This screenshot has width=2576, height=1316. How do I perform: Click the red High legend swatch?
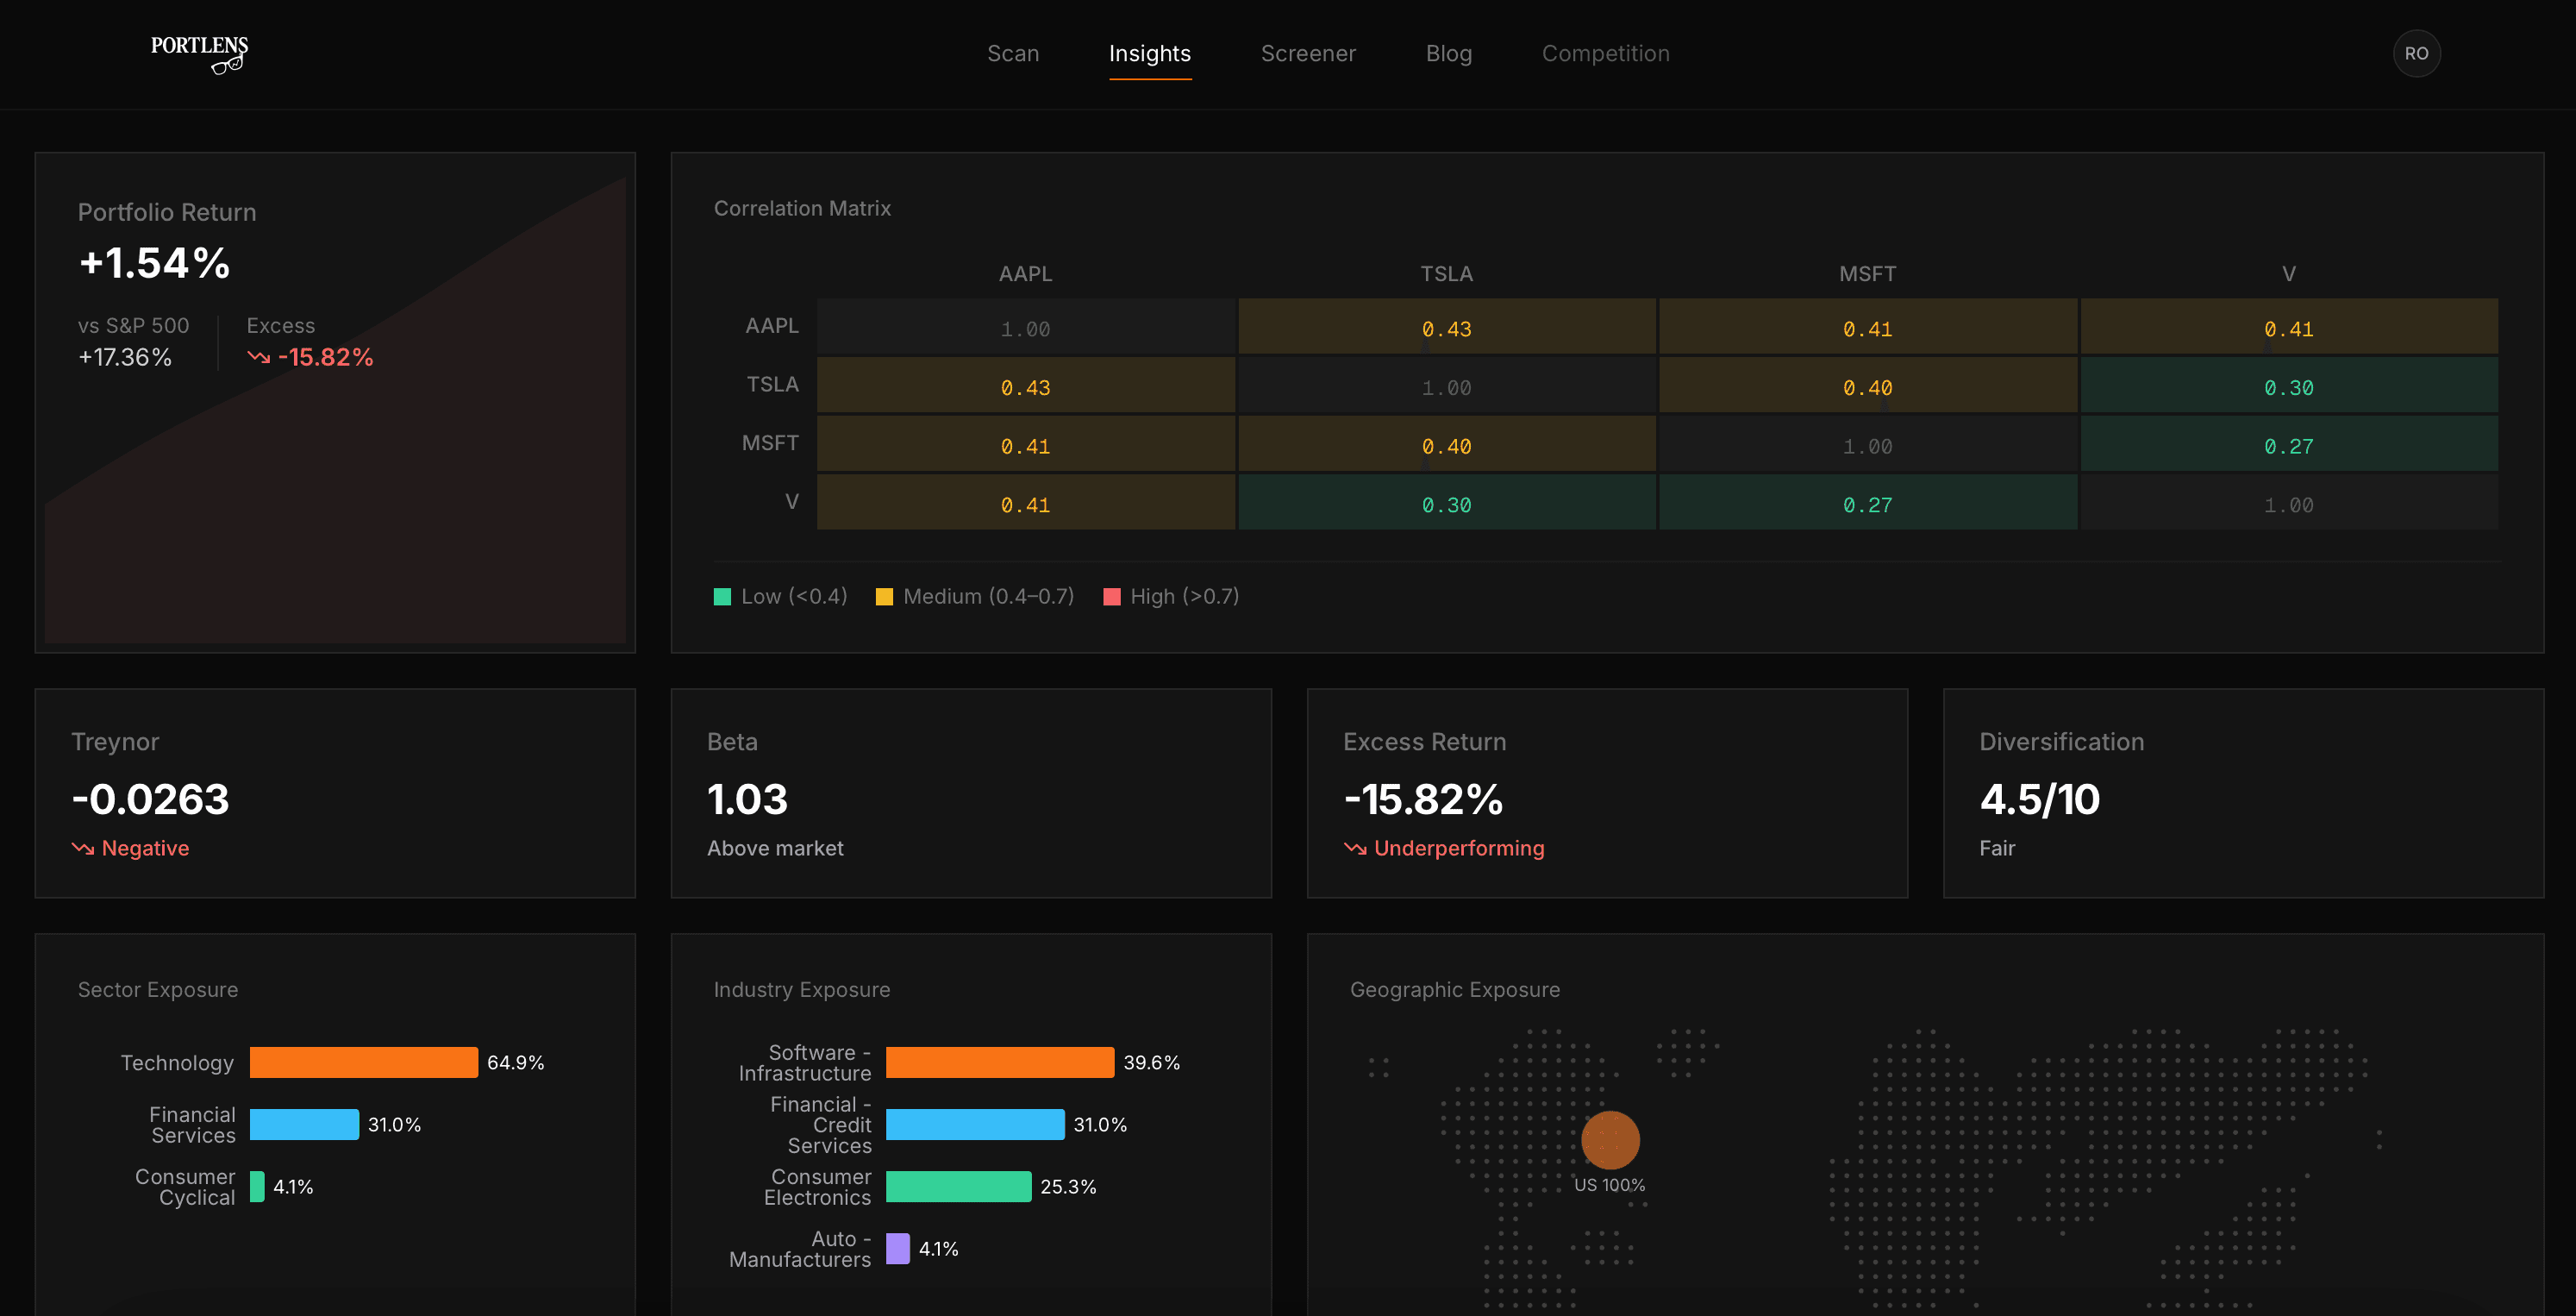(x=1111, y=597)
